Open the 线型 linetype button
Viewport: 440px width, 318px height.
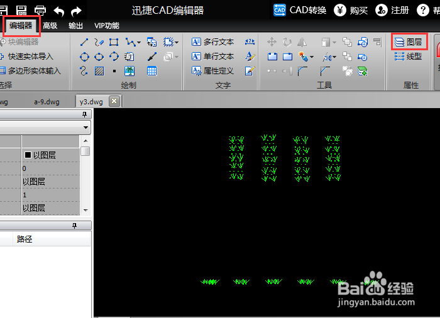(409, 57)
